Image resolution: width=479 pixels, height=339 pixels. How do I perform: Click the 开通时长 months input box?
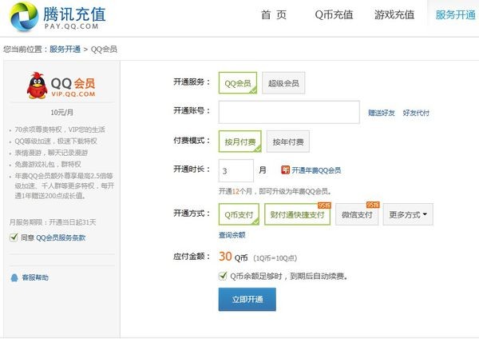(x=236, y=170)
